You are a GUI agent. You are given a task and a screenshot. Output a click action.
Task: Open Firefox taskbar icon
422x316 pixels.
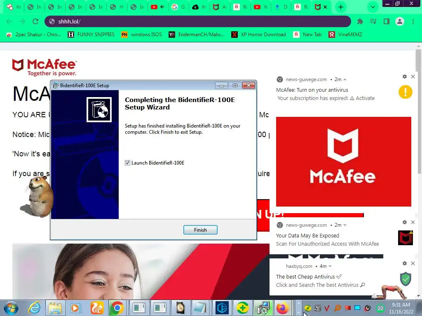click(x=282, y=308)
